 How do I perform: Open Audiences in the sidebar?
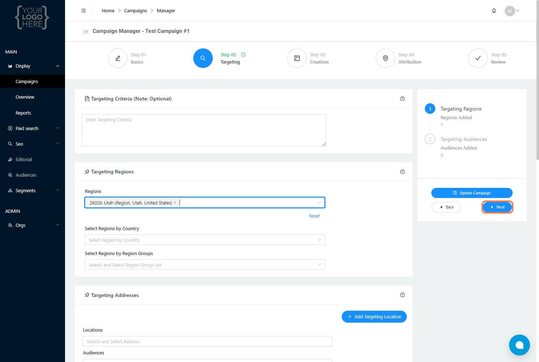point(26,175)
